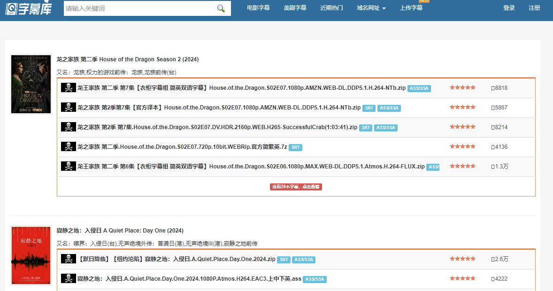Open subtitle Quiet Place 1080P Atmos 上中下英.ass
This screenshot has width=553, height=291.
189,279
